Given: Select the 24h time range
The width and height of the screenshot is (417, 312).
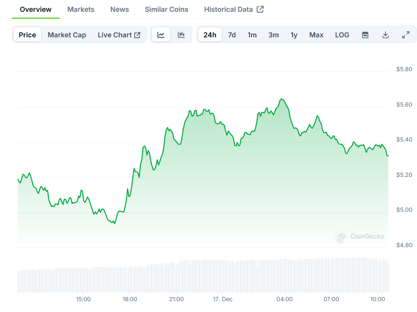Looking at the screenshot, I should tap(210, 35).
